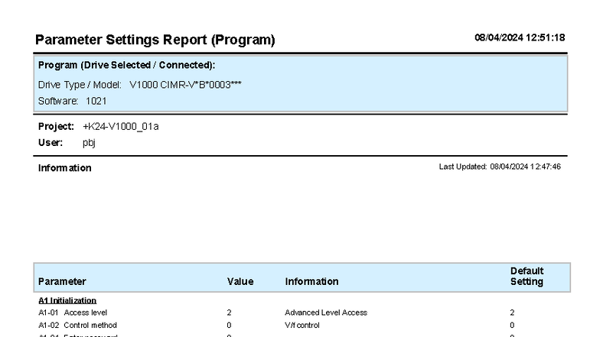Click the 'Access level' parameter name
The width and height of the screenshot is (600, 337).
86,313
